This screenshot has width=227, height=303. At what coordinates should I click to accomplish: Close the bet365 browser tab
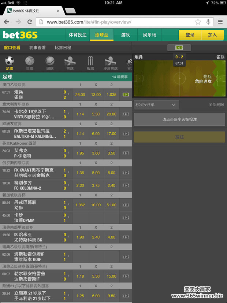(58, 11)
